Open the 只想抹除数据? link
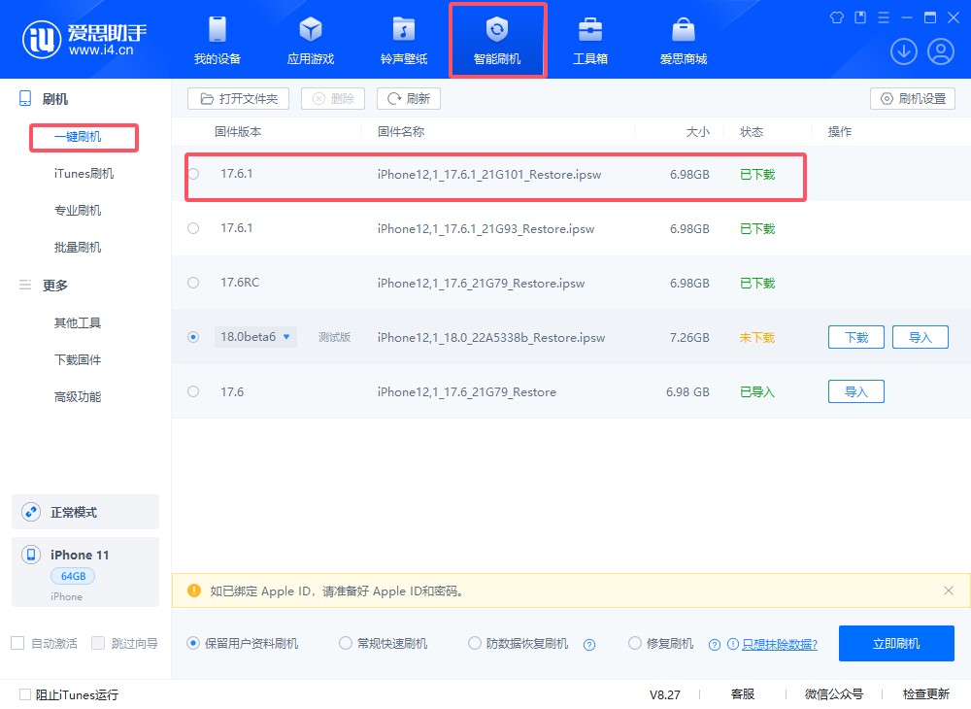Screen dimensions: 971x709 780,645
